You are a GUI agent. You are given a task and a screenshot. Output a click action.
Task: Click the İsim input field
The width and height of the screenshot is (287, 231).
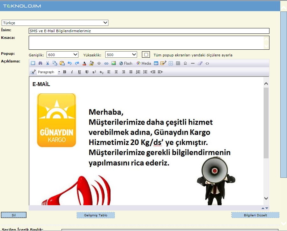click(x=149, y=31)
